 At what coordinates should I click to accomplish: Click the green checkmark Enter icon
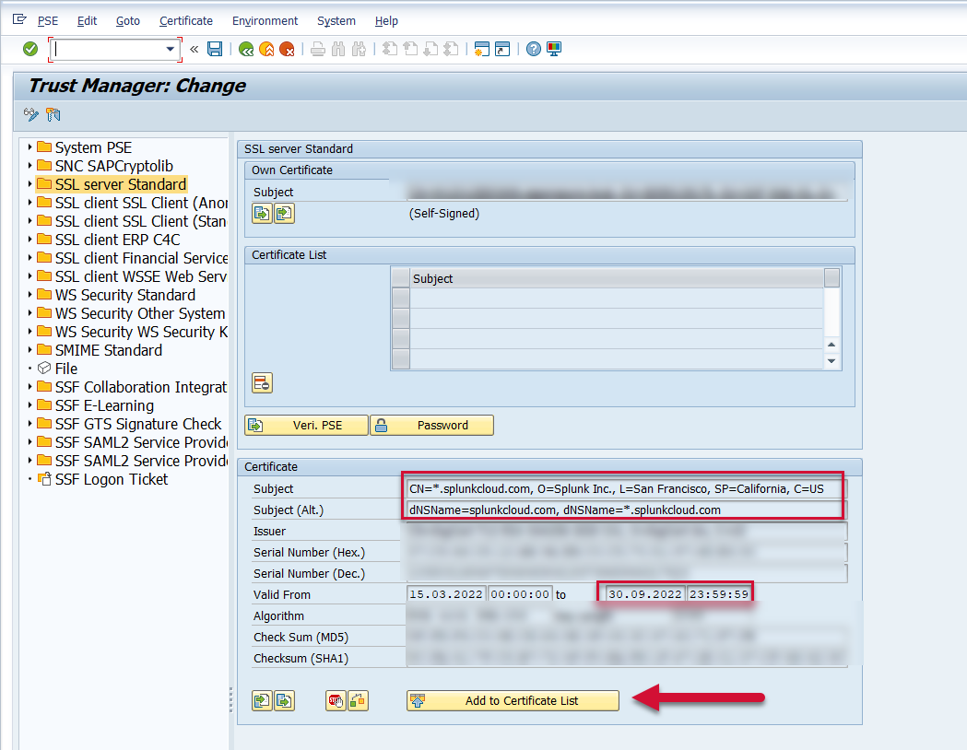30,49
